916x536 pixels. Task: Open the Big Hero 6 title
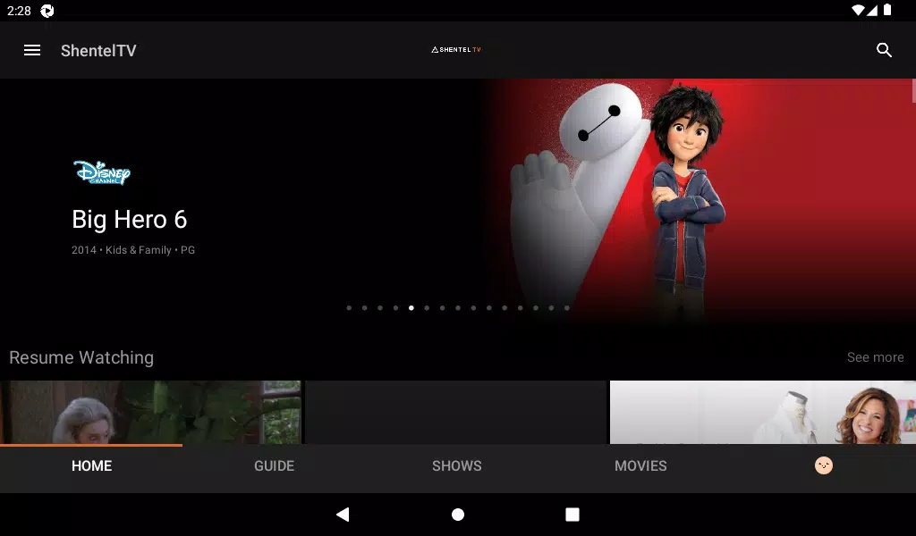point(129,219)
